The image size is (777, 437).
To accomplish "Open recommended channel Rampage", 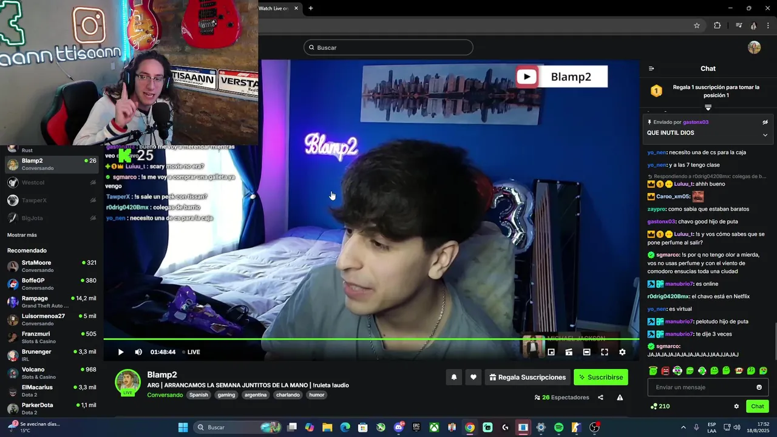I will 52,302.
